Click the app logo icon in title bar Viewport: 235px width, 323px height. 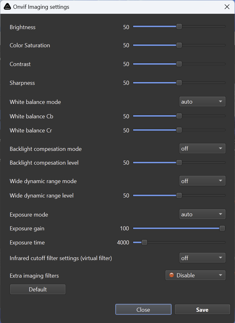pos(7,7)
